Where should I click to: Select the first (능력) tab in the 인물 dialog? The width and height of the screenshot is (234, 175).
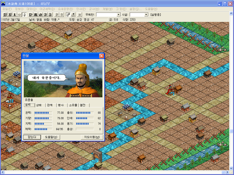click(x=29, y=105)
